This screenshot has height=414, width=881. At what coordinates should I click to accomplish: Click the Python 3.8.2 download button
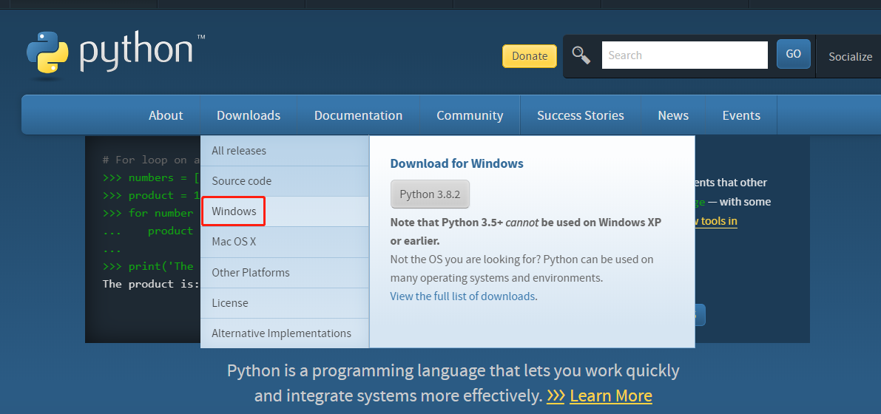click(430, 194)
